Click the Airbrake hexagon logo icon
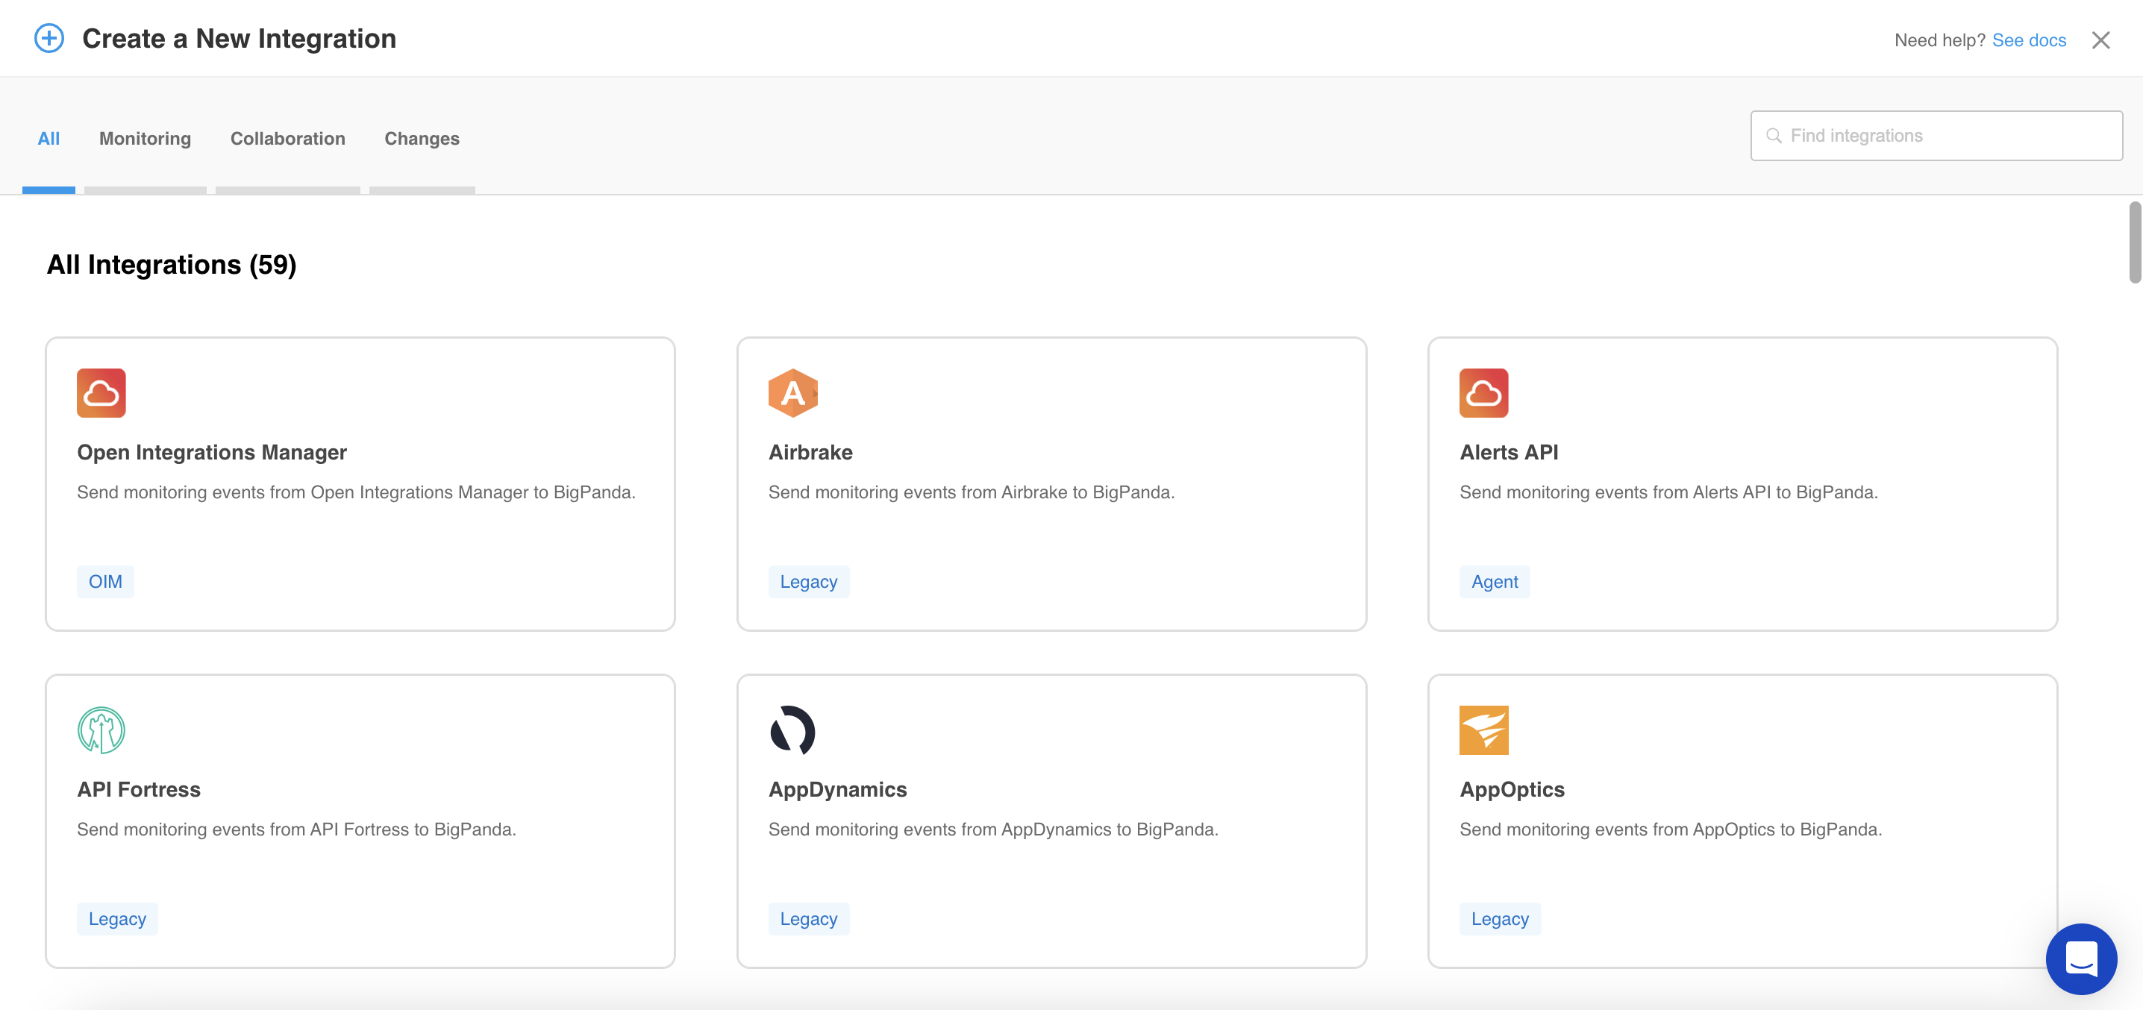Screen dimensions: 2143x1010 coord(792,392)
